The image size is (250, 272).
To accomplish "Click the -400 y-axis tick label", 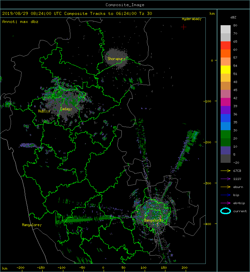I will coord(207,224).
